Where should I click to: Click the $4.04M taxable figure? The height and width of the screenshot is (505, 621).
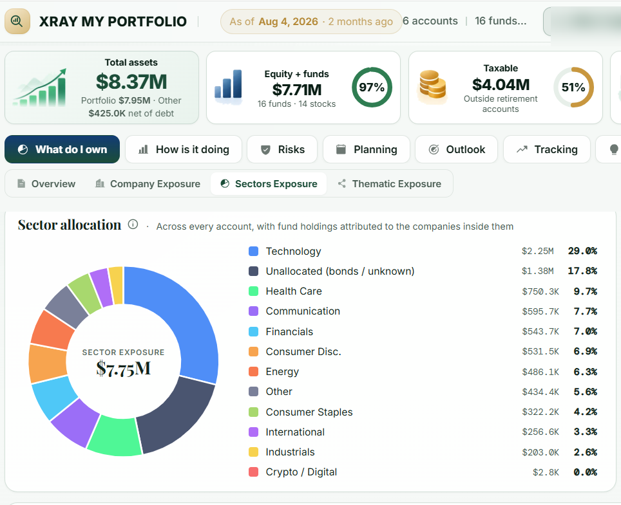pos(501,85)
